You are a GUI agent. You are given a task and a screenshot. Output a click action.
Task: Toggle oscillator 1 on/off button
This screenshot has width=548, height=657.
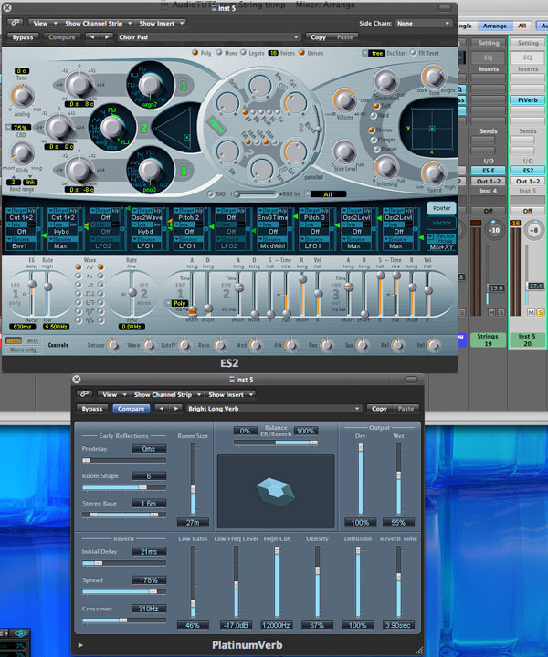click(184, 86)
